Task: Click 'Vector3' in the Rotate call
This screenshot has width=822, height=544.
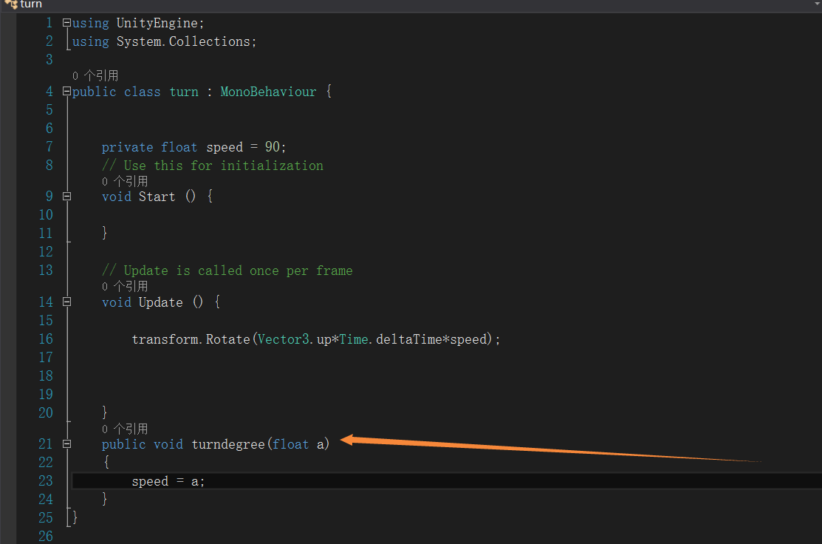Action: tap(284, 339)
